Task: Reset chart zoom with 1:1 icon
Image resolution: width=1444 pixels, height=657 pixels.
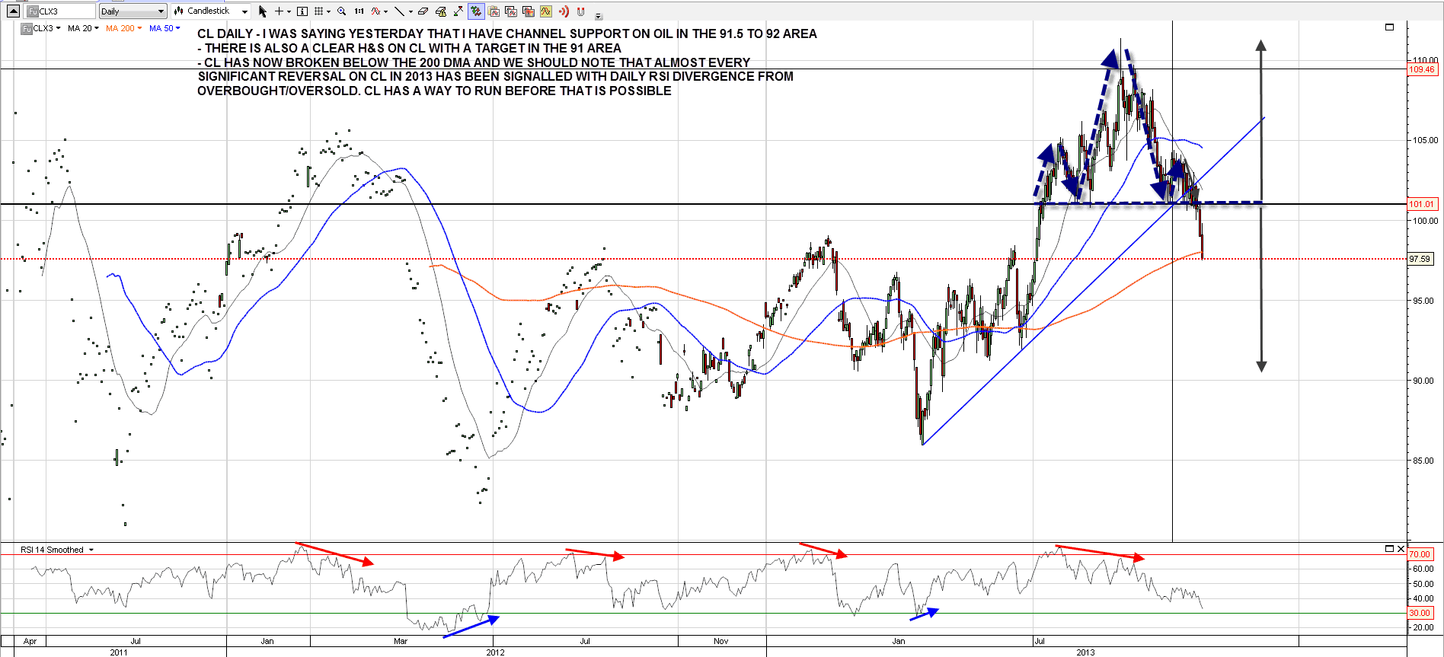Action: click(x=359, y=11)
